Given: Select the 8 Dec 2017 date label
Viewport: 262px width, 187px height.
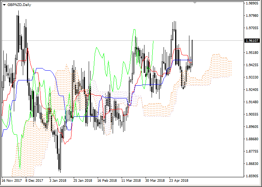Looking at the screenshot, I should click(x=34, y=180).
